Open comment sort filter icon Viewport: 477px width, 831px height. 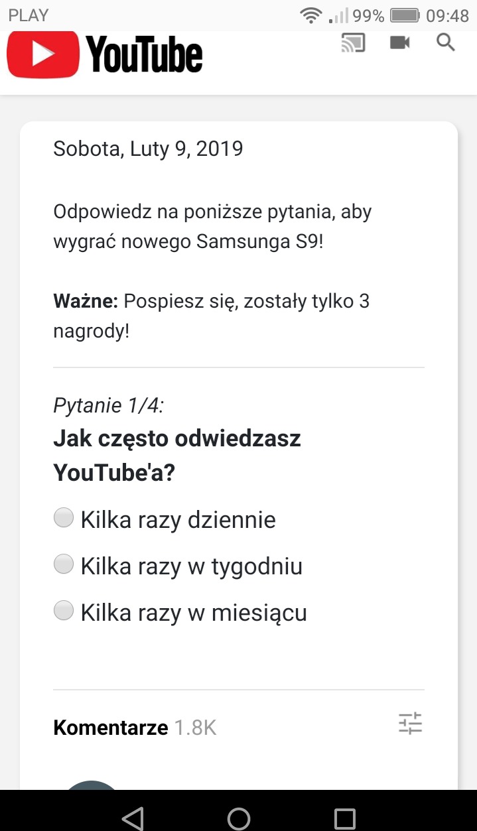pos(410,723)
